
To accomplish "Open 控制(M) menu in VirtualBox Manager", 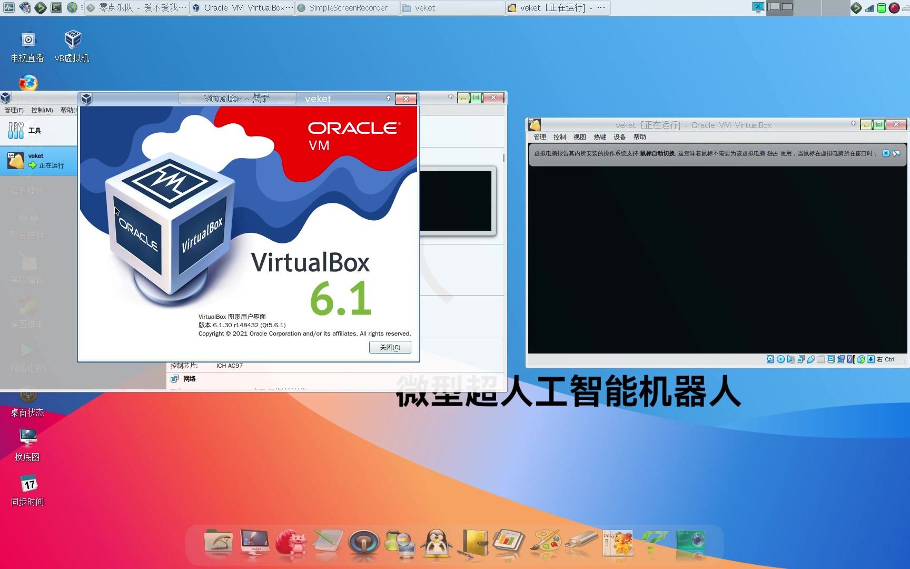I will [x=42, y=110].
